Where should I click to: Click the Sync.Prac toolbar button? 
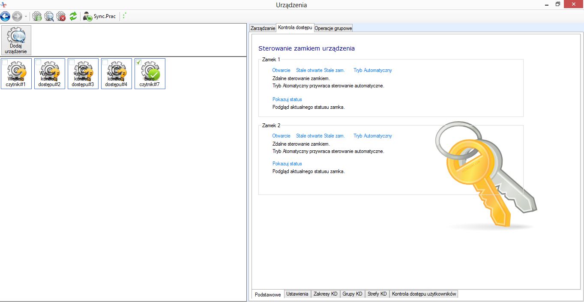click(100, 16)
